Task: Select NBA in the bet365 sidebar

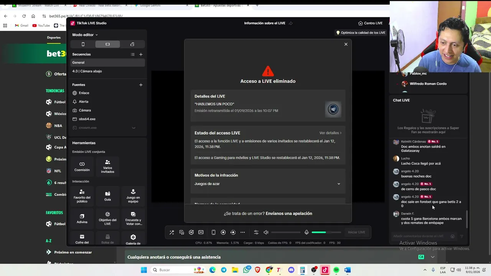Action: (x=54, y=125)
